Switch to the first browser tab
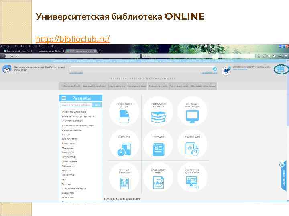Viewport: 289px width, 216px height. (18, 51)
